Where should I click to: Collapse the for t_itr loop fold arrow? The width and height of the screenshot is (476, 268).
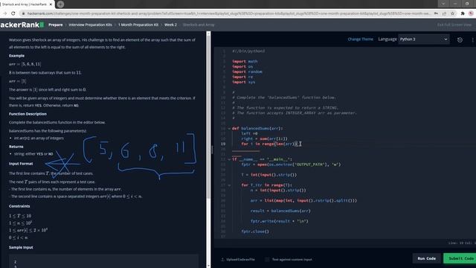click(x=229, y=185)
